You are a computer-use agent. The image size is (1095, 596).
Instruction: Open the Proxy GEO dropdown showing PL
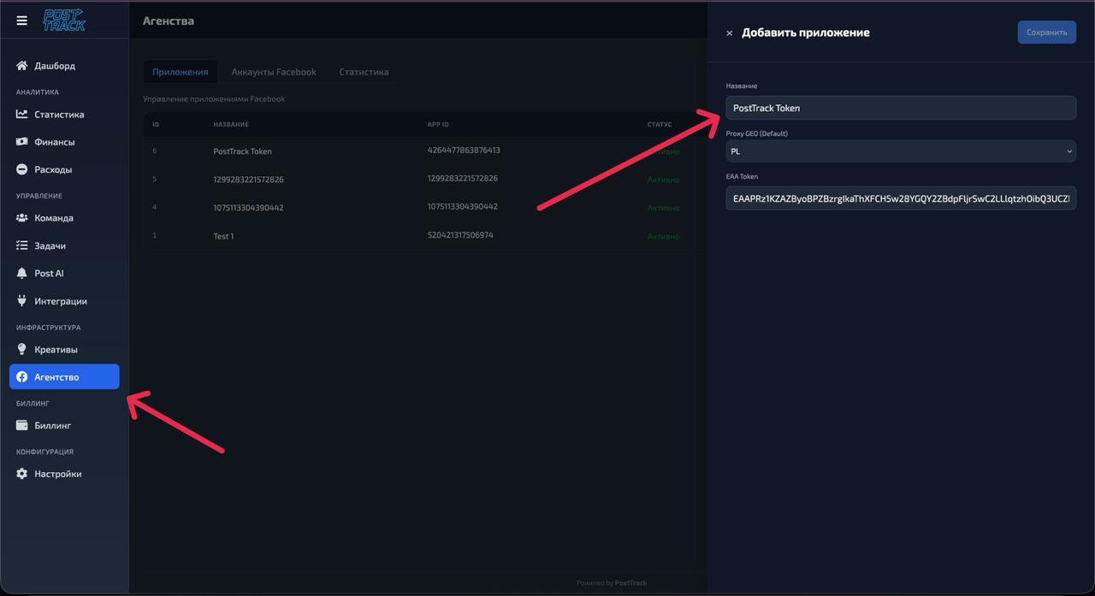[x=901, y=150]
